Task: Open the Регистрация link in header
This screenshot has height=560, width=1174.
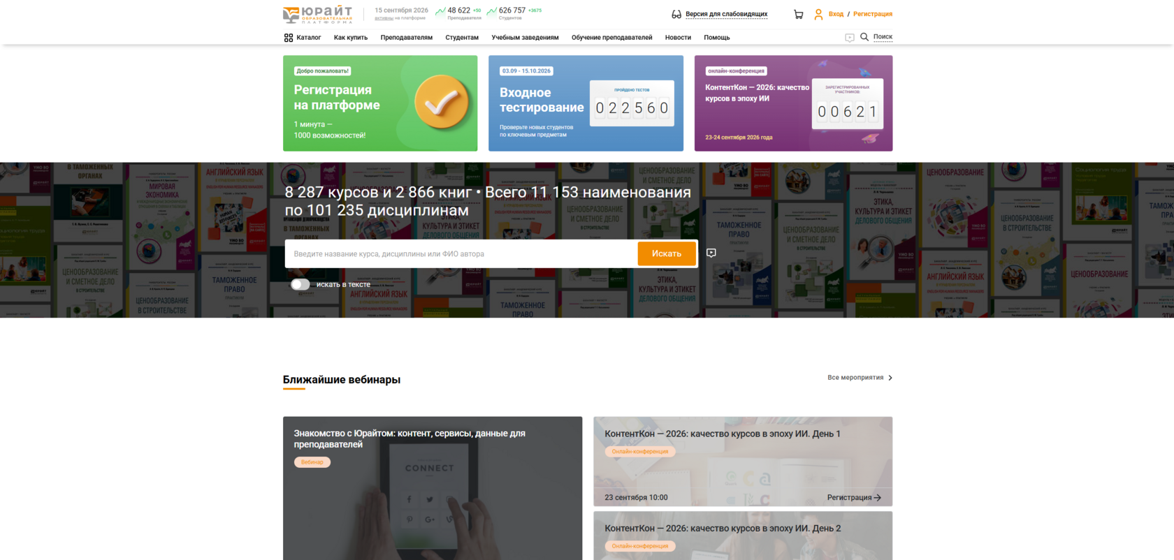Action: coord(873,14)
